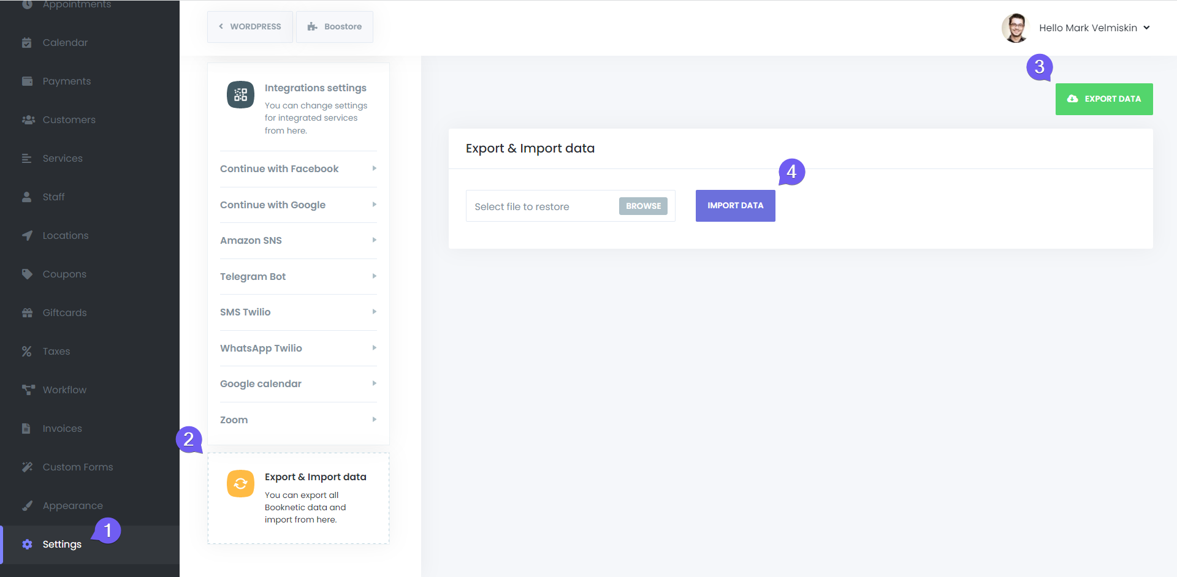Click the cloud icon on EXPORT DATA

pos(1072,99)
